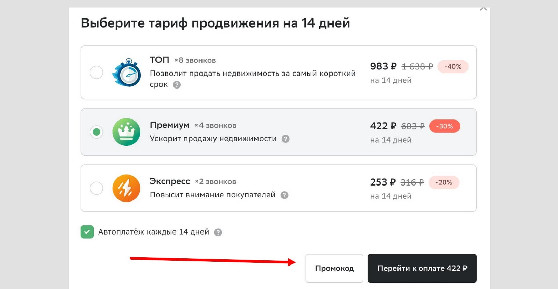Open the help tooltip next to ТОП description
This screenshot has width=558, height=289.
tap(177, 85)
